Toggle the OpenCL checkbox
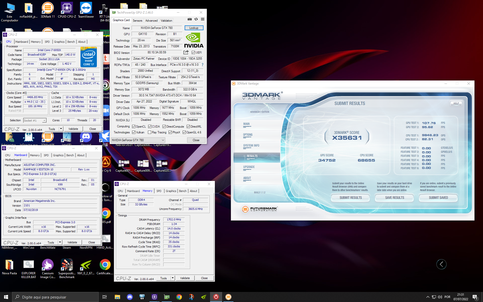This screenshot has width=483, height=302. point(134,127)
